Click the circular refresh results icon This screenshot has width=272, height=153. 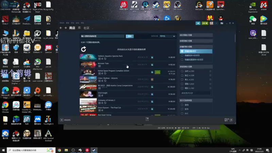coord(83,49)
